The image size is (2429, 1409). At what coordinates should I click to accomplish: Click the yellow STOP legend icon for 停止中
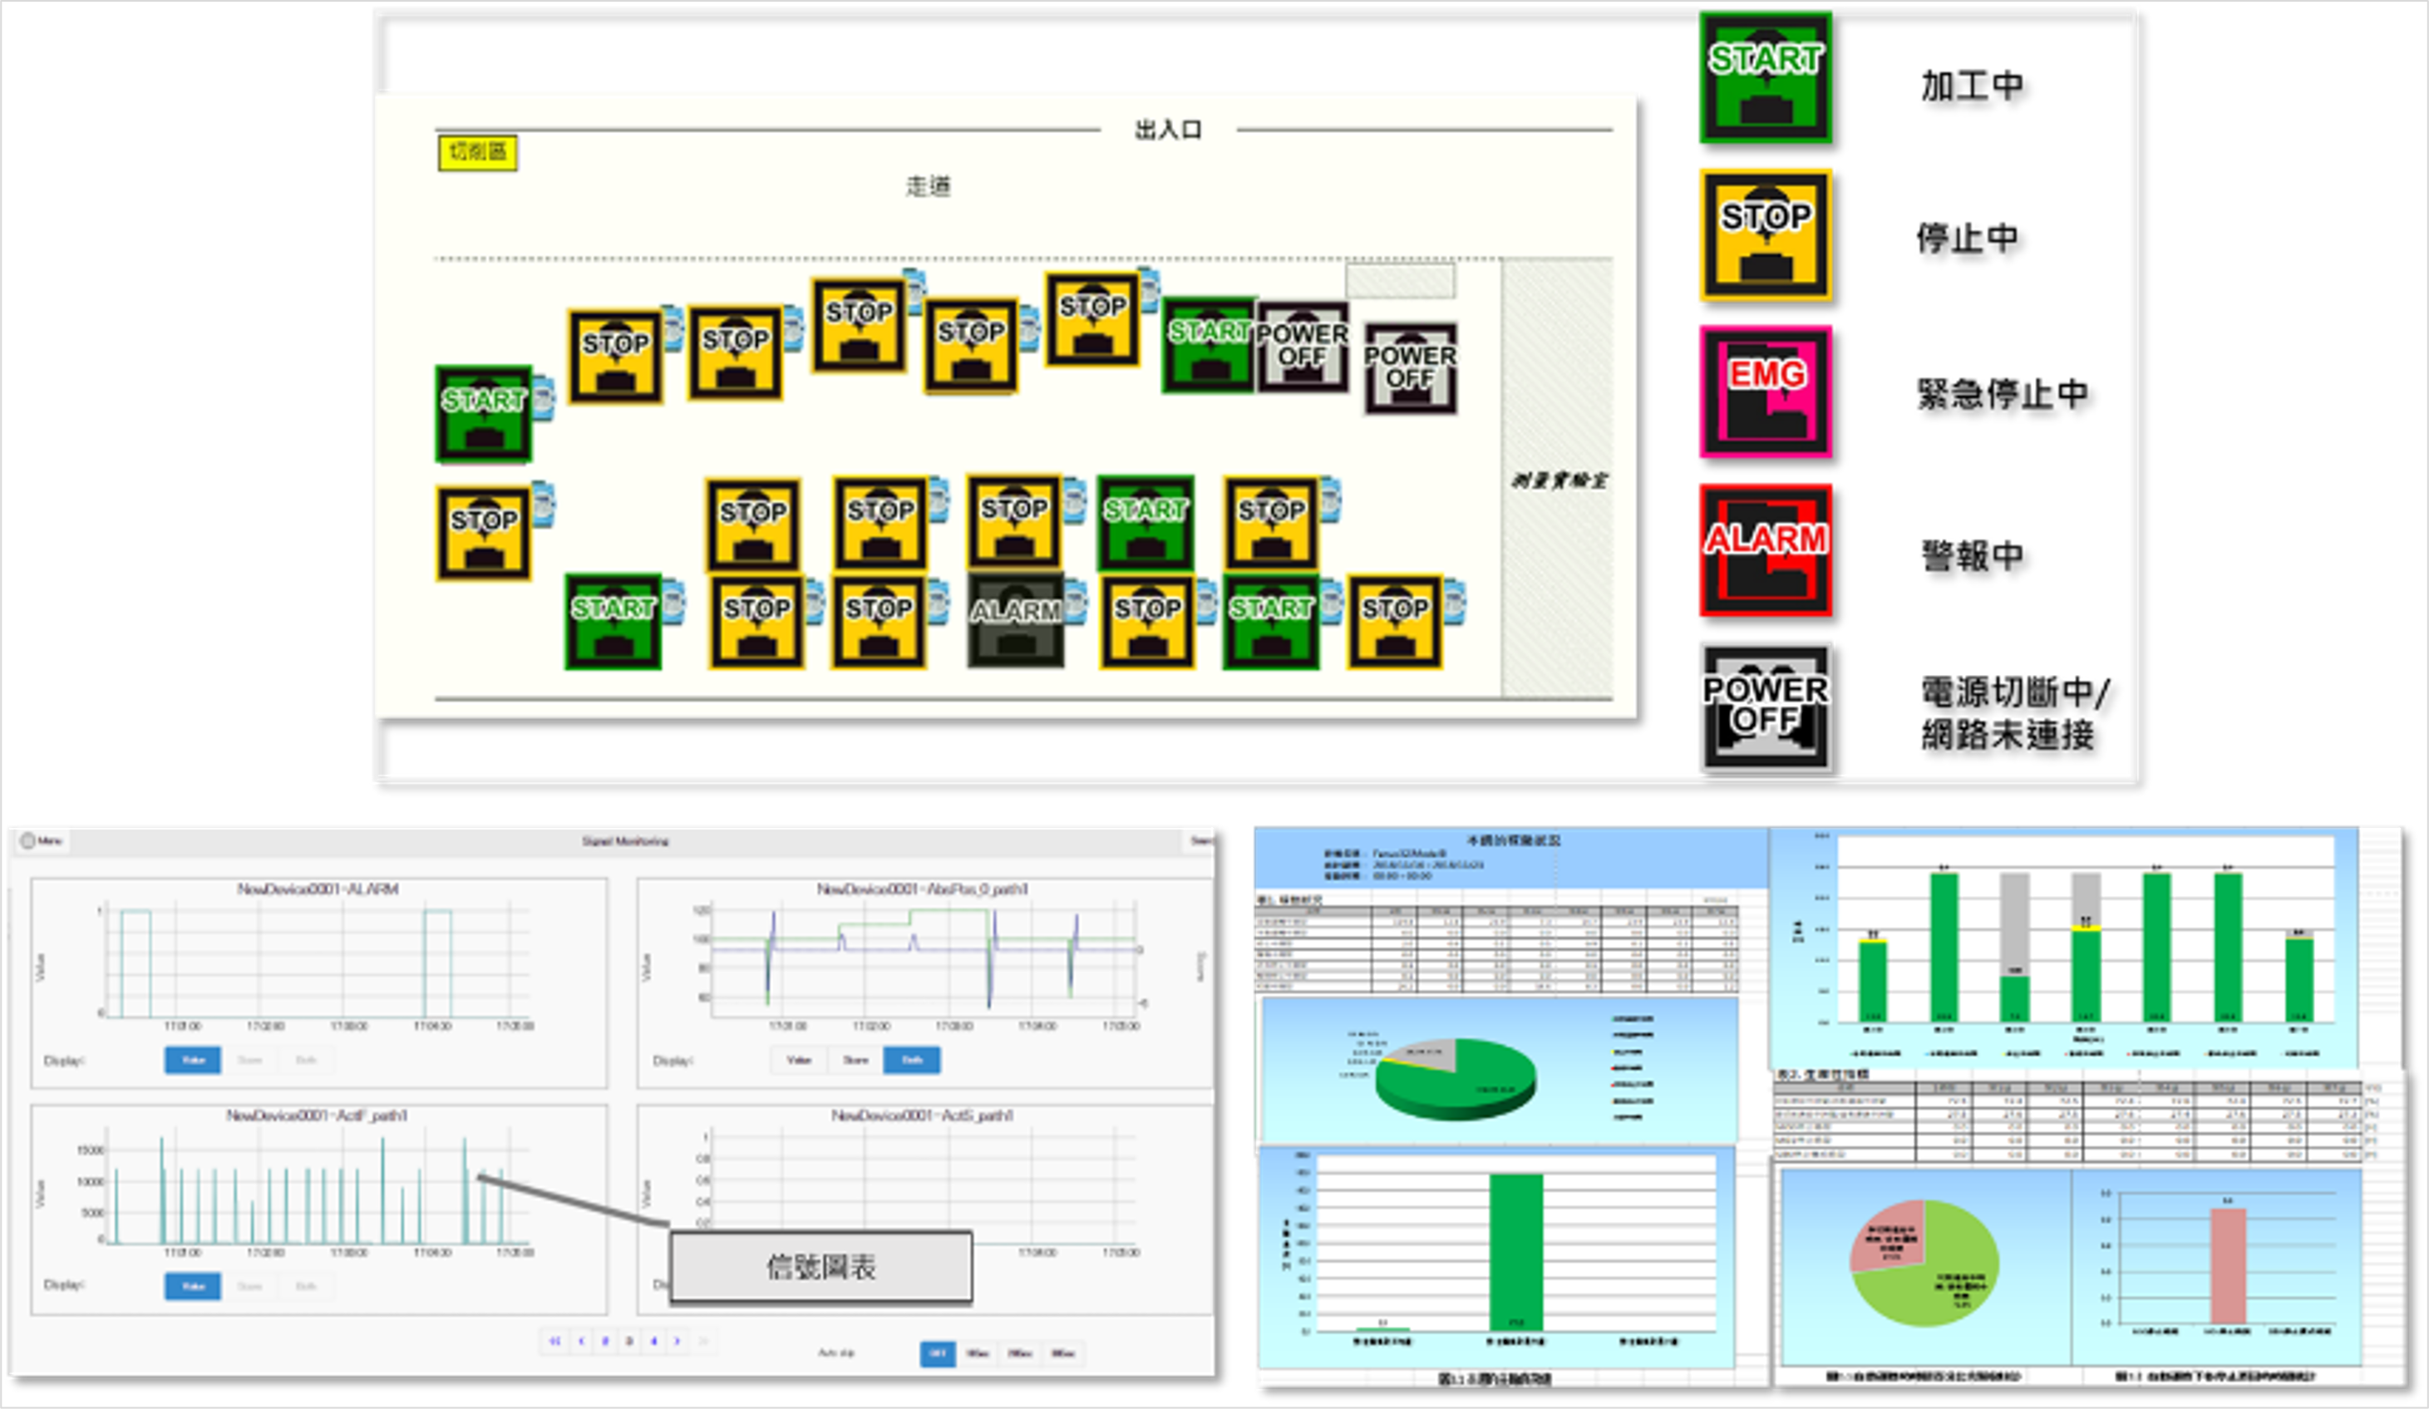pyautogui.click(x=1766, y=235)
